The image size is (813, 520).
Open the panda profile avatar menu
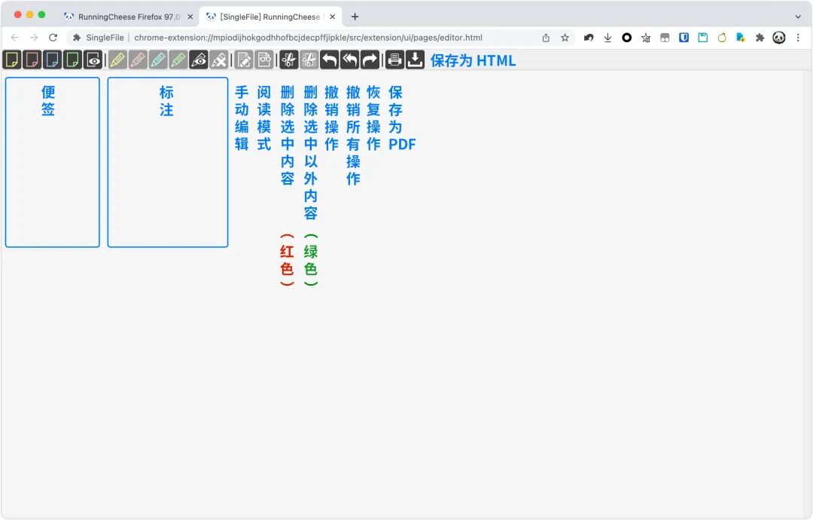click(779, 38)
